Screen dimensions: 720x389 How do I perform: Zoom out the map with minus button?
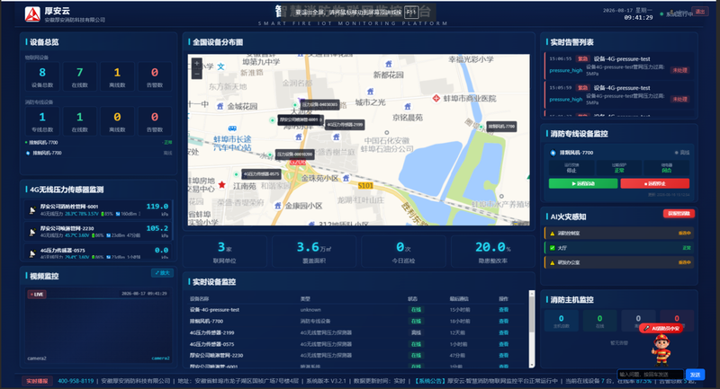click(x=196, y=74)
